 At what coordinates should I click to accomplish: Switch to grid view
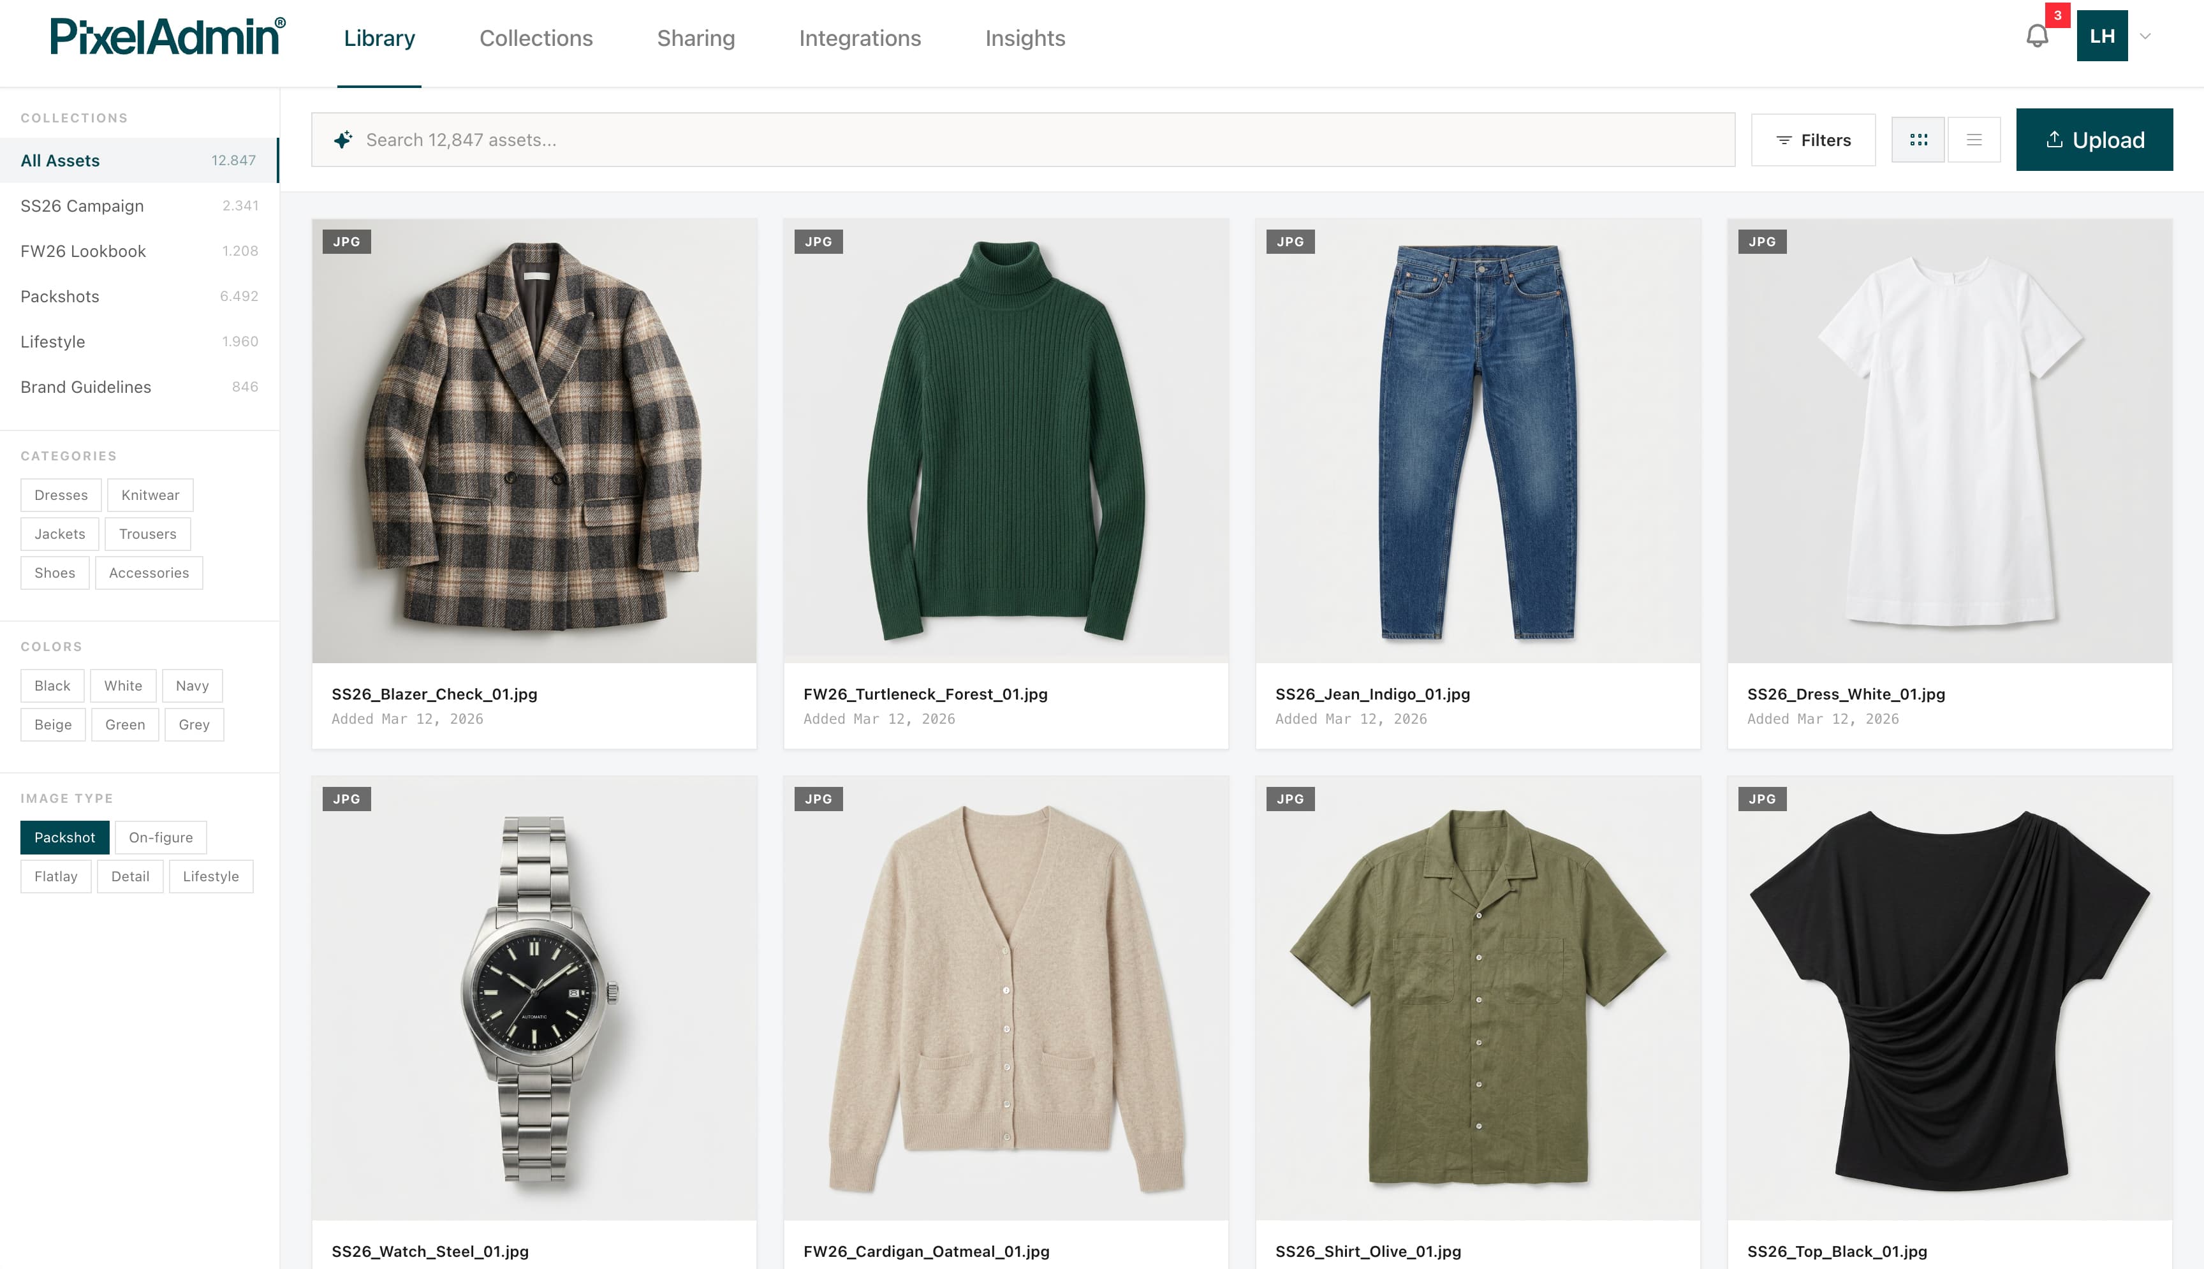point(1917,140)
